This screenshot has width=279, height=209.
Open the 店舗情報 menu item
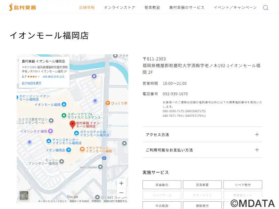[87, 7]
